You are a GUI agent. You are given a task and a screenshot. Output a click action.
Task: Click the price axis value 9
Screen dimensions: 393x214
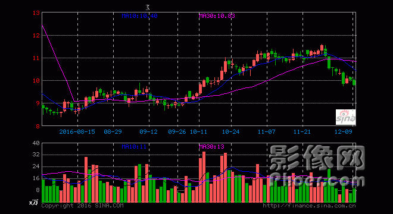click(38, 103)
